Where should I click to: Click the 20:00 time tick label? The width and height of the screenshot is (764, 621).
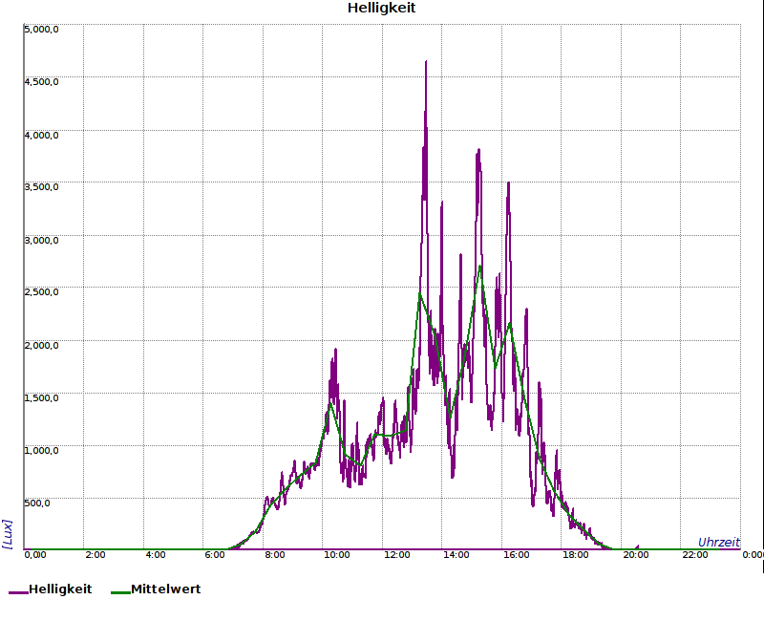[636, 555]
